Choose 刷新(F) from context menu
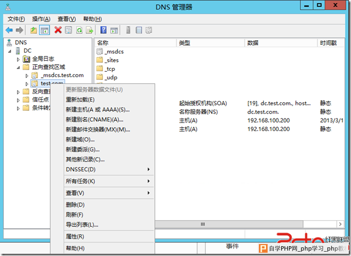Viewport: 351px width, 256px height. click(x=109, y=215)
